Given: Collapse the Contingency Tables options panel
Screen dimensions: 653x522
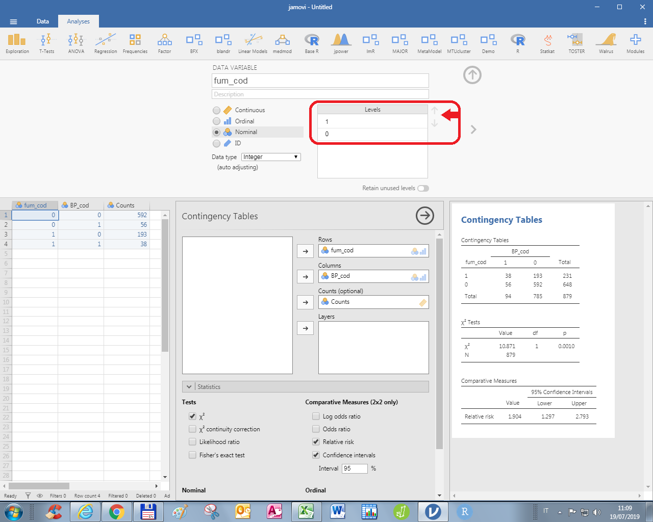Looking at the screenshot, I should (x=424, y=216).
